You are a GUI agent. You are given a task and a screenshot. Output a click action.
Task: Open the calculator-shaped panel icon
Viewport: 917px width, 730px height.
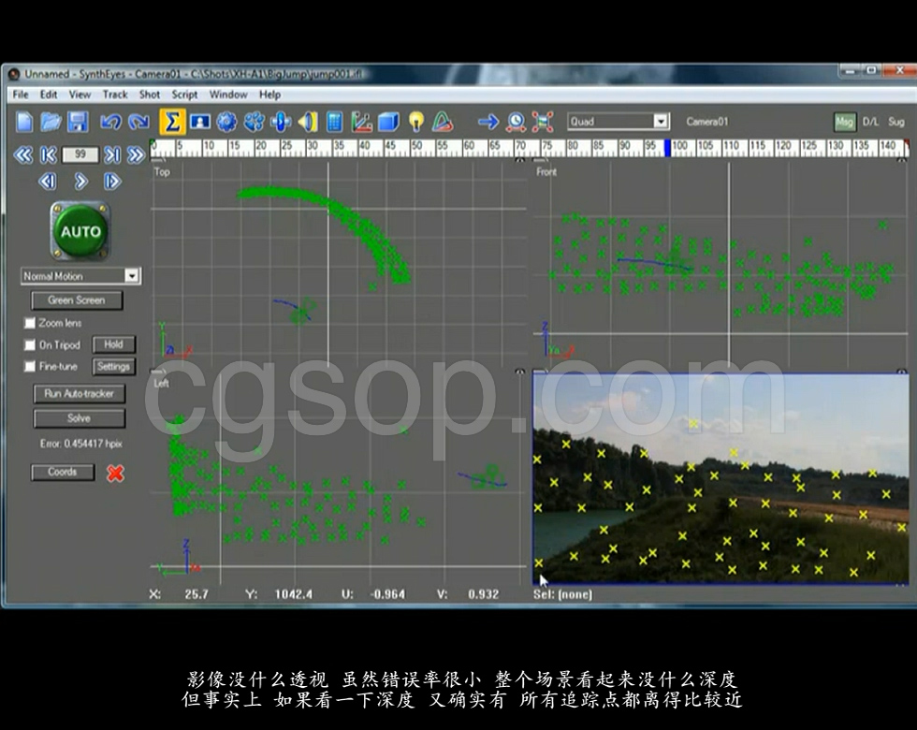coord(334,122)
